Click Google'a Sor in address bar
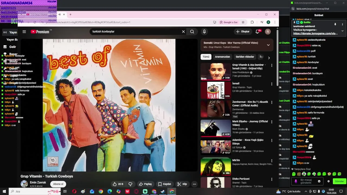The width and height of the screenshot is (347, 195). click(229, 22)
